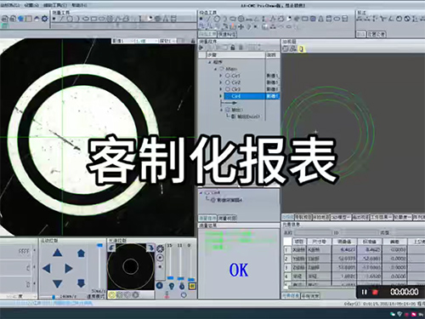This screenshot has height=319, width=425.
Task: Select the circle measurement tool in left toolbar
Action: coord(70,19)
